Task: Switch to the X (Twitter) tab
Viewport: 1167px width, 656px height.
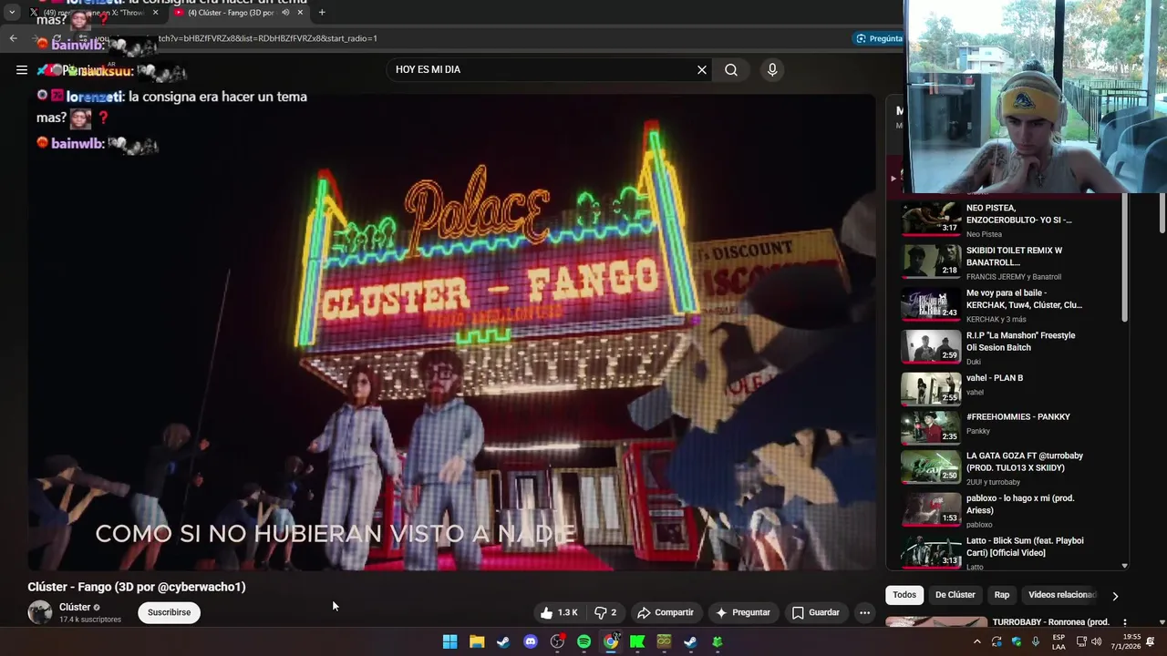Action: tap(93, 13)
